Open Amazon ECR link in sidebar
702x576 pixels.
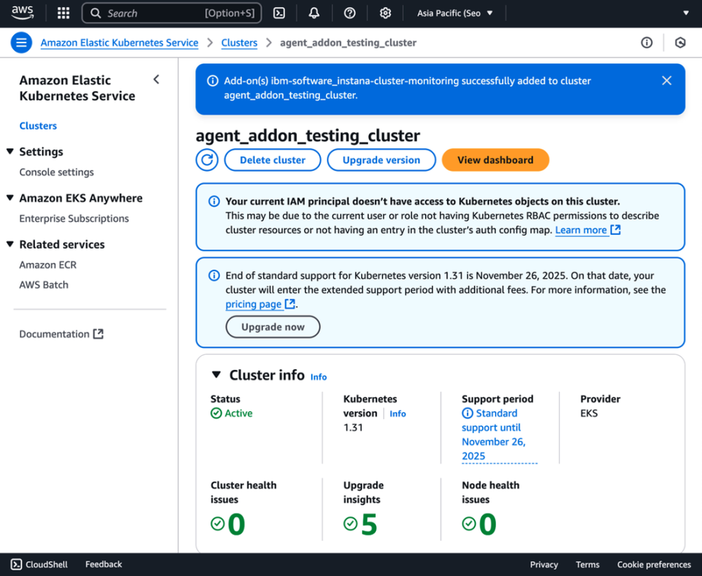[x=48, y=265]
